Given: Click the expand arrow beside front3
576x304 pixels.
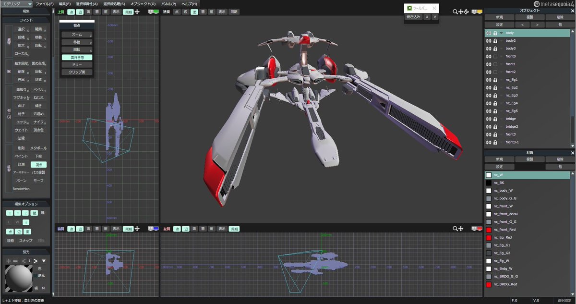Looking at the screenshot, I should coord(502,134).
